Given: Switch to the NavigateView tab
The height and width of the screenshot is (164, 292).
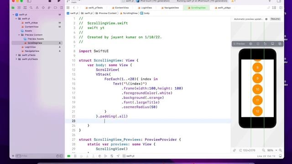Looking at the screenshot, I should [170, 8].
